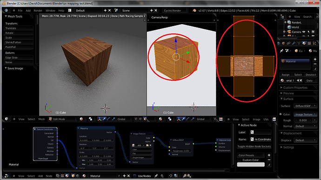Viewport: 321px width, 180px height.
Task: Toggle the 3D manipulator axes icon in left viewport
Action: pos(100,119)
